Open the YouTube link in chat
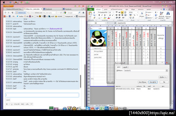The height and width of the screenshot is (116, 176). tap(60, 69)
